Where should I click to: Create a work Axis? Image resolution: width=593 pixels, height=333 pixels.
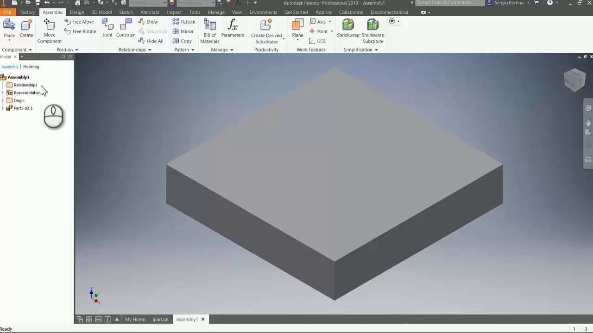pyautogui.click(x=318, y=22)
